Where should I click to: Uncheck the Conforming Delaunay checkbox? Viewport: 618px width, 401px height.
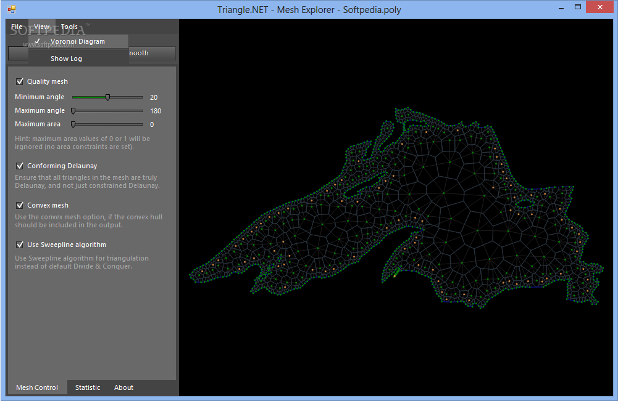pyautogui.click(x=19, y=166)
